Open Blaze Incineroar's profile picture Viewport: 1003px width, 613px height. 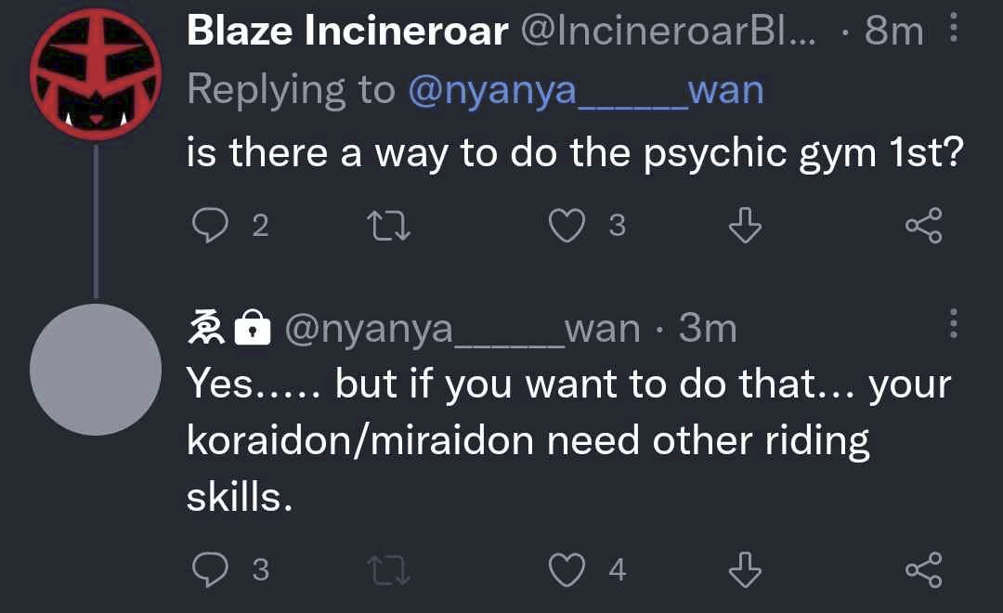pyautogui.click(x=96, y=74)
